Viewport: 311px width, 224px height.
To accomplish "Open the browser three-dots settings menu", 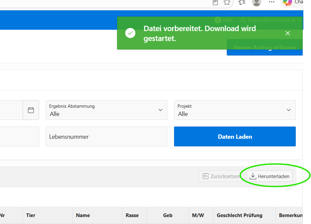I will point(272,2).
